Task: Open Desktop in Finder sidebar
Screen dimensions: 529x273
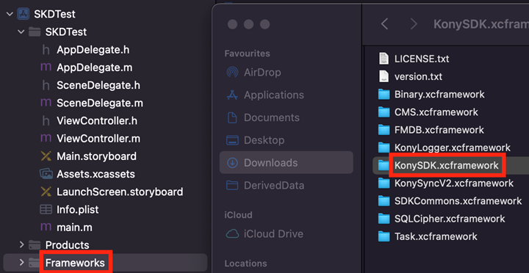Action: point(264,140)
